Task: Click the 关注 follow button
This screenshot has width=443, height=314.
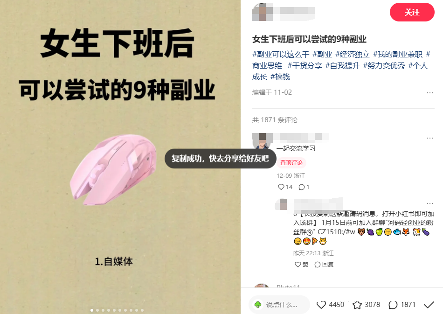Action: click(412, 12)
